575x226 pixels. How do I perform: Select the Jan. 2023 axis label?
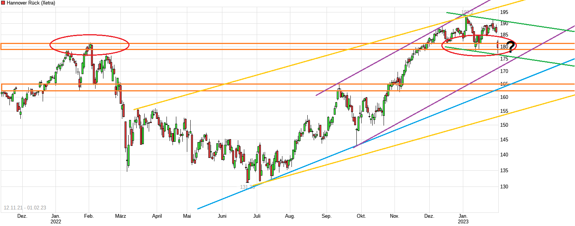click(x=464, y=219)
